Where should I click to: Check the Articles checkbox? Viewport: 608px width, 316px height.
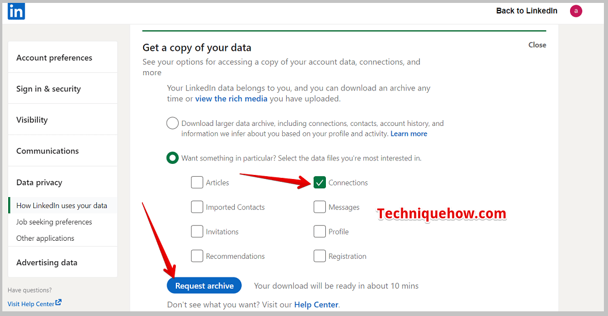coord(197,182)
